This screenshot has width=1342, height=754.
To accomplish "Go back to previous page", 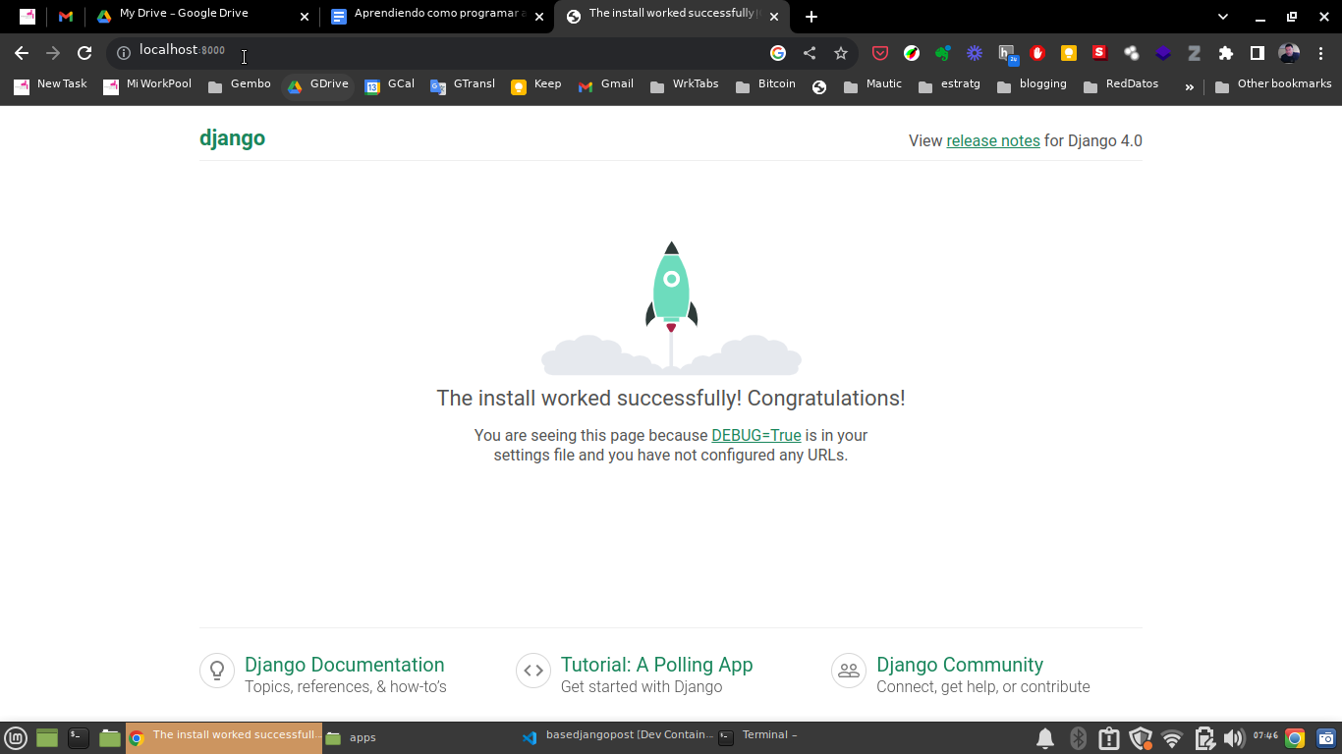I will (x=22, y=53).
